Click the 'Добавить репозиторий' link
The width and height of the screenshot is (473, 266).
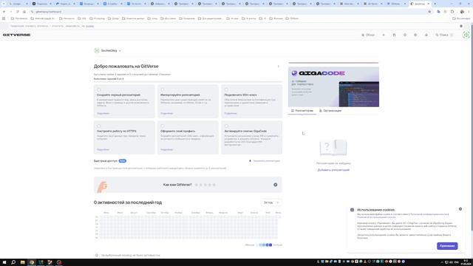click(x=333, y=170)
